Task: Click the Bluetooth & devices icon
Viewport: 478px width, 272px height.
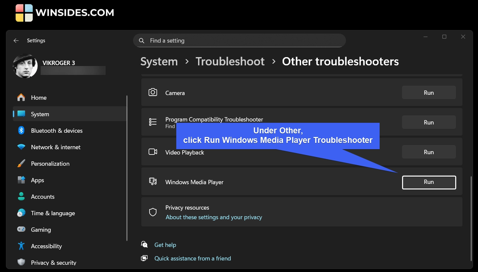Action: pos(21,130)
